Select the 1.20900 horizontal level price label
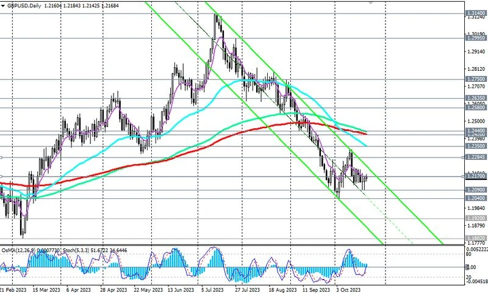Viewport: 488px width, 296px height. click(x=476, y=190)
